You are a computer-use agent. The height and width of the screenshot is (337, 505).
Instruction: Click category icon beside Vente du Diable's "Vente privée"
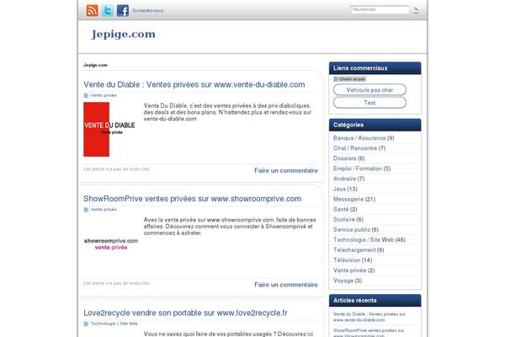coord(86,95)
